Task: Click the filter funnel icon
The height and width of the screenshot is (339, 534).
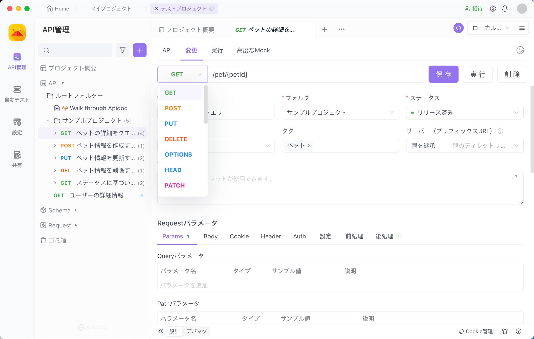Action: (122, 50)
